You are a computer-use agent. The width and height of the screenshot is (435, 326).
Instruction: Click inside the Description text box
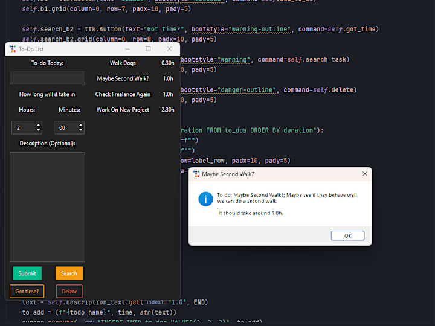coord(48,207)
